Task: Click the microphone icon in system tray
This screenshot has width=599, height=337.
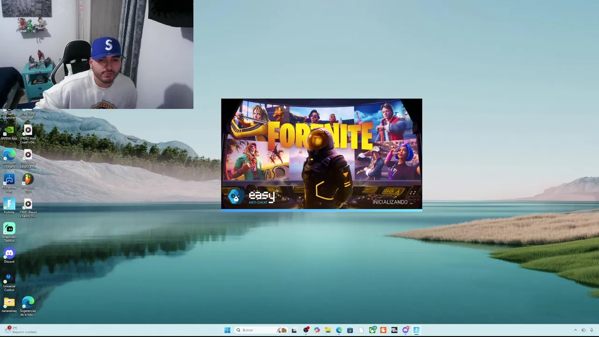Action: click(592, 330)
